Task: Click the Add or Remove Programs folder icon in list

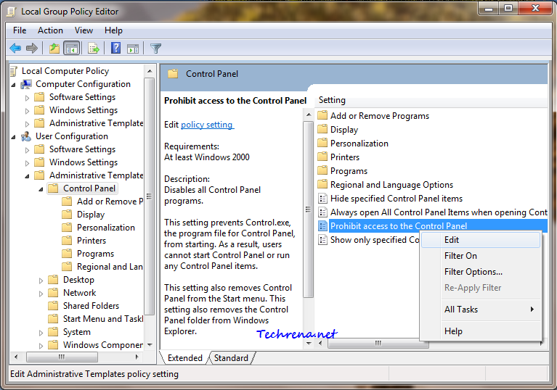Action: (x=322, y=115)
